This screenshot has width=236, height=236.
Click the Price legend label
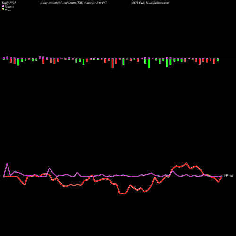click(x=8, y=10)
